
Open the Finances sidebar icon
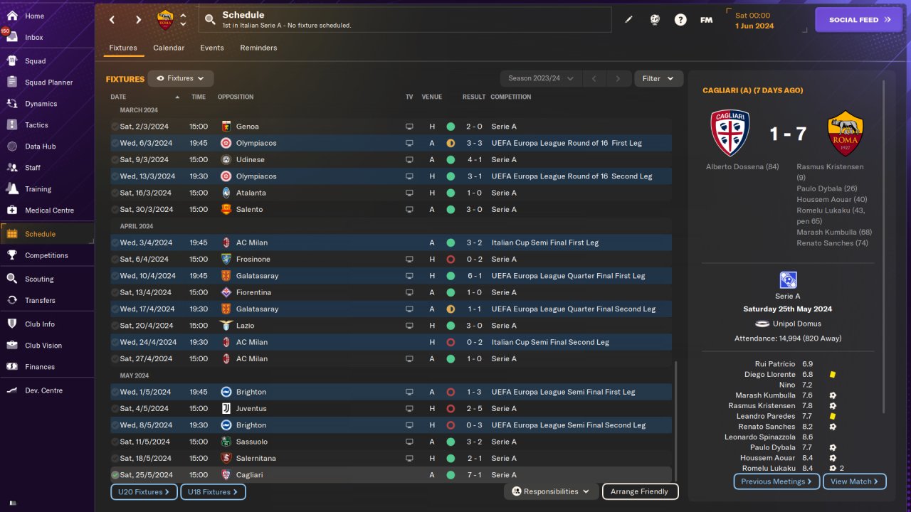tap(11, 367)
